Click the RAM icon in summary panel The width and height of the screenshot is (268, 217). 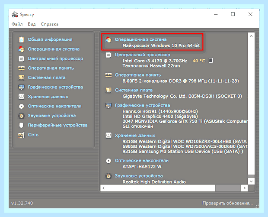tap(108, 75)
